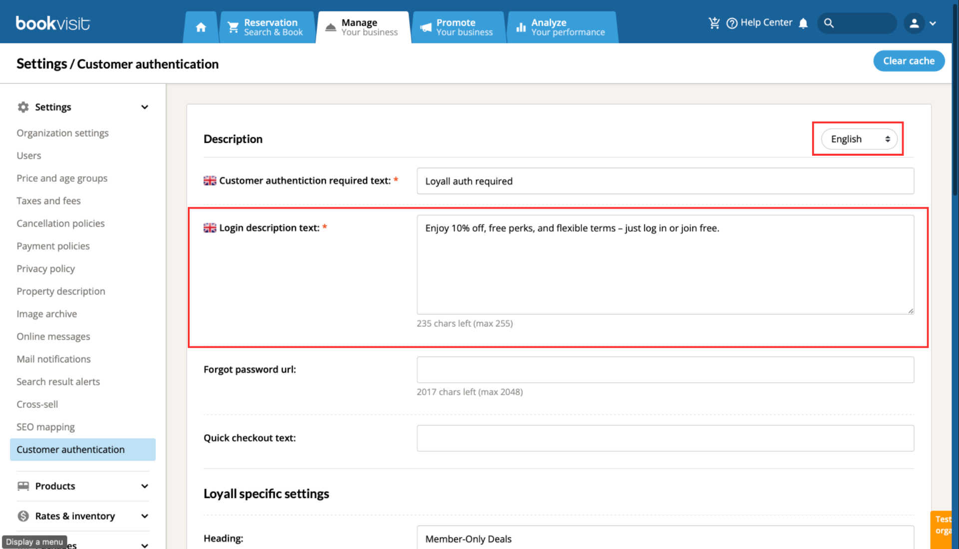Switch to Analyze Your performance tab
Image resolution: width=959 pixels, height=549 pixels.
pyautogui.click(x=562, y=27)
